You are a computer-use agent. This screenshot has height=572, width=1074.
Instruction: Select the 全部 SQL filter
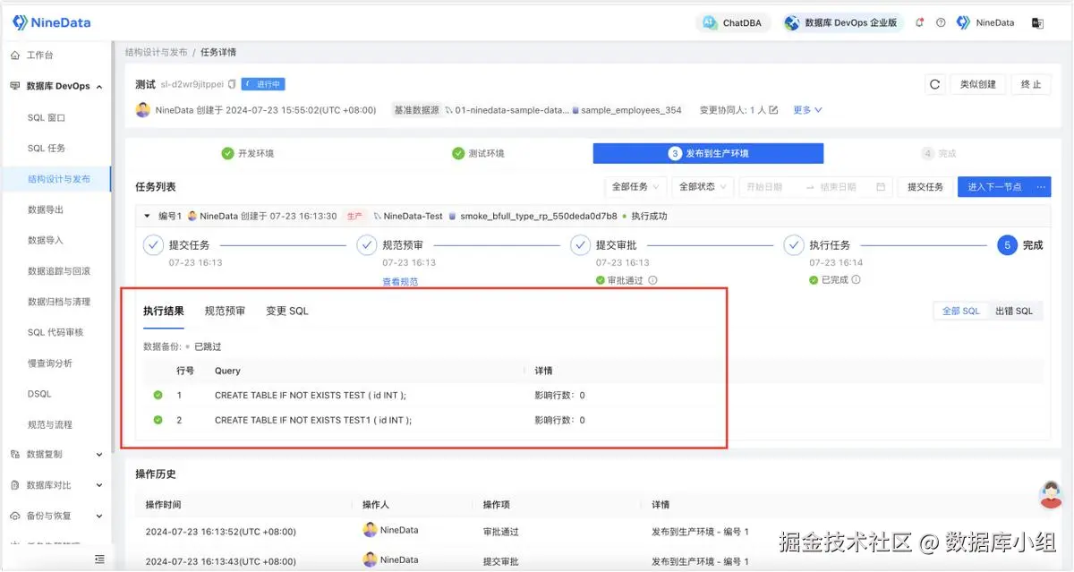tap(961, 311)
